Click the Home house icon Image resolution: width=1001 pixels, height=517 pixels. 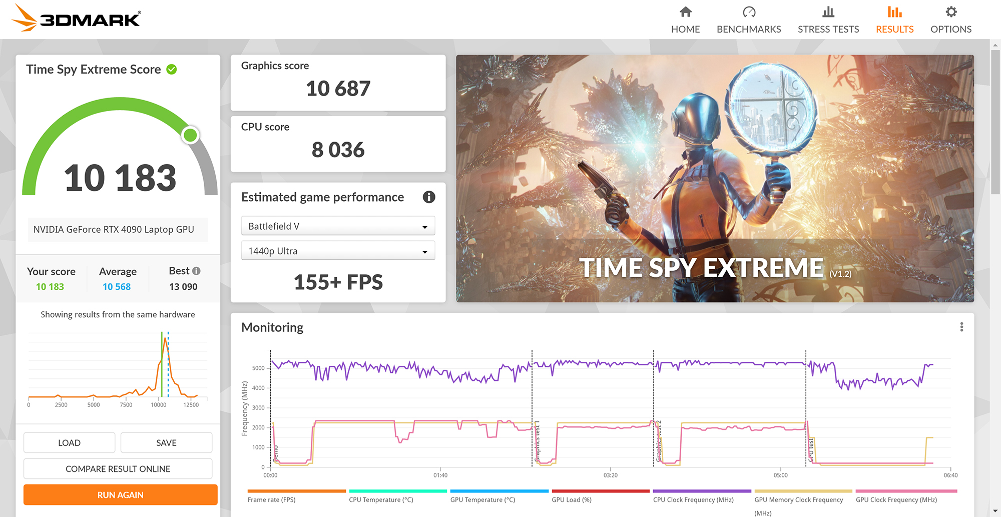coord(685,12)
